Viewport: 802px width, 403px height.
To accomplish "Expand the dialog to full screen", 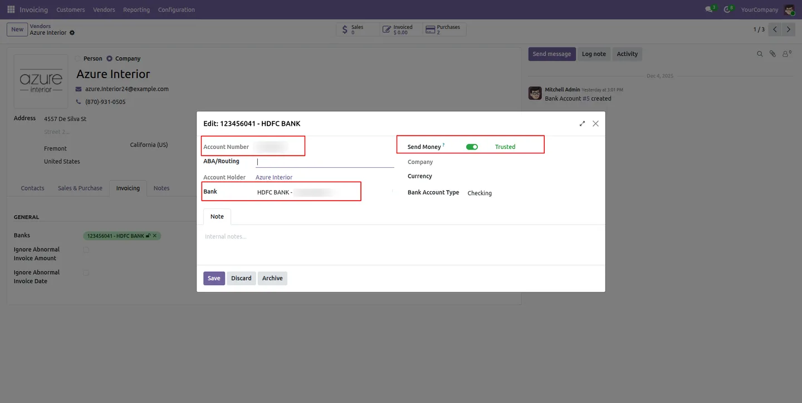I will [x=582, y=123].
